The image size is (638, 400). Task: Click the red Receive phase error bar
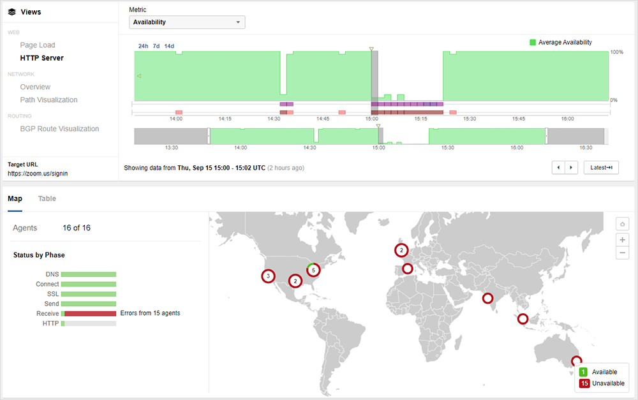click(x=89, y=313)
